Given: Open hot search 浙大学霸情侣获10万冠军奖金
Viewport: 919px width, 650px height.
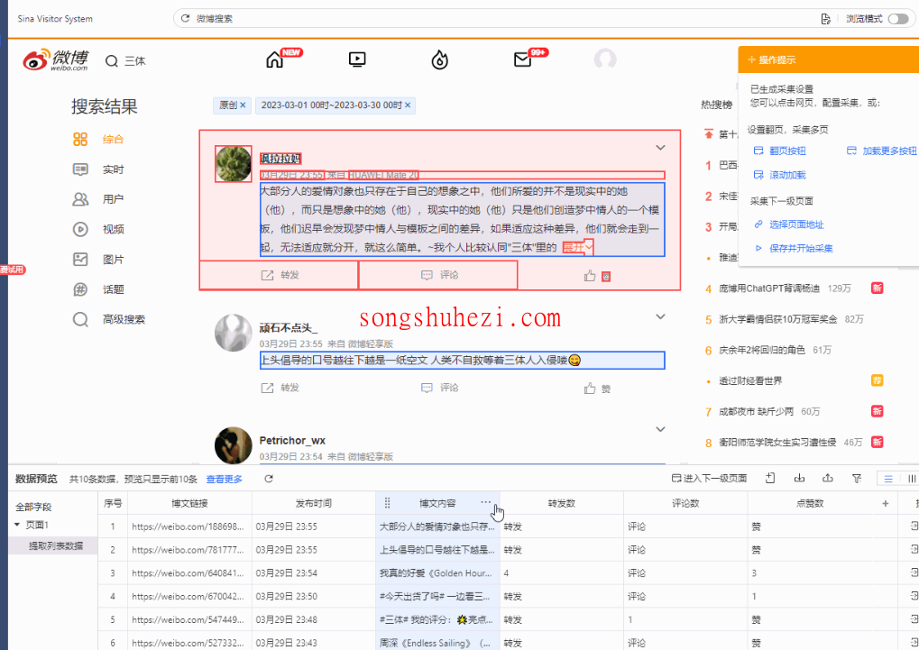Looking at the screenshot, I should (x=777, y=319).
